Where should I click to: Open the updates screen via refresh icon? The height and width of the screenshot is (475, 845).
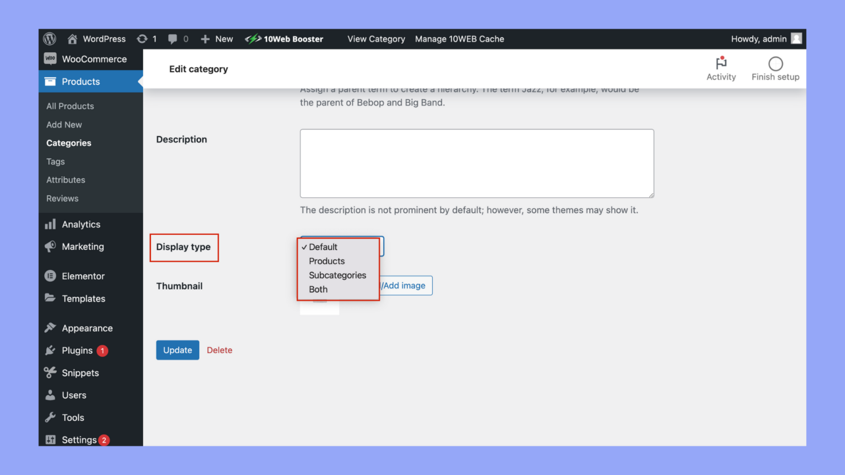point(142,39)
